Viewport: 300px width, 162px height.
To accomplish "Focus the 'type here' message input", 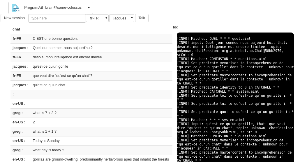I will [57, 18].
